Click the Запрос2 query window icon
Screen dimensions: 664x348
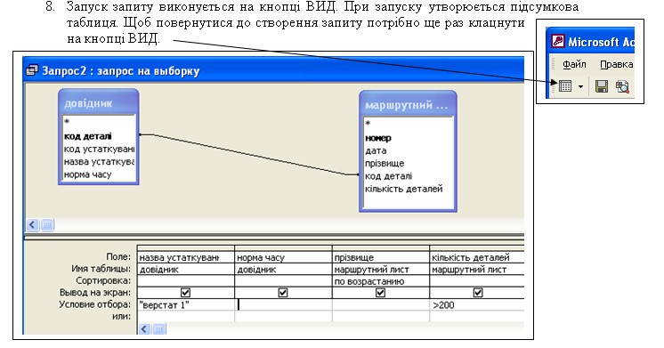(32, 69)
